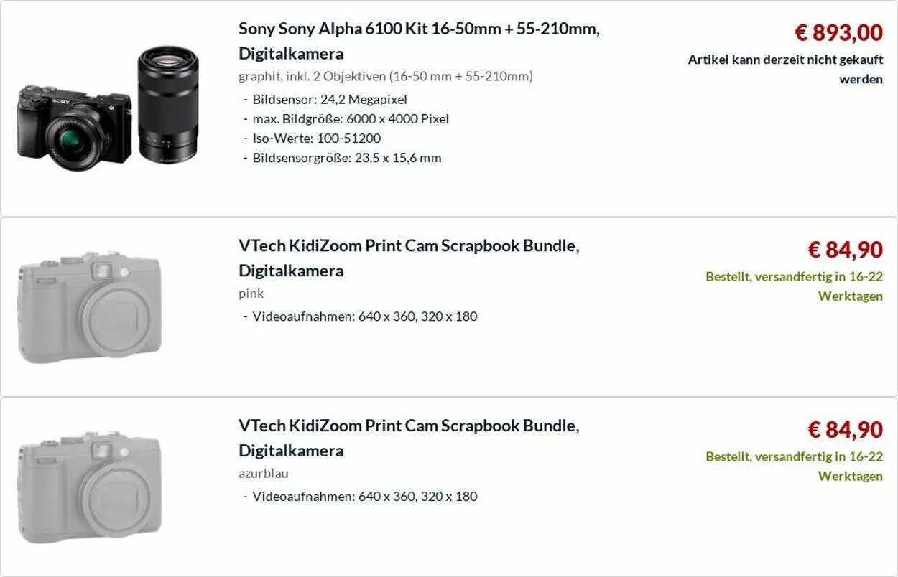Click the 'graphit, inkl. 2 Objektiven' subtitle

(x=386, y=76)
